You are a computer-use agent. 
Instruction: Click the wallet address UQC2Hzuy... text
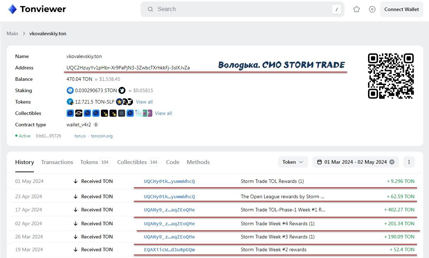[x=128, y=68]
